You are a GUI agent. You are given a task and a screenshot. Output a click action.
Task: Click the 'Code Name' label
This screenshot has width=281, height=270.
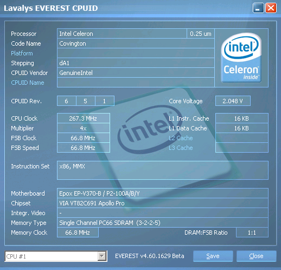click(x=26, y=43)
